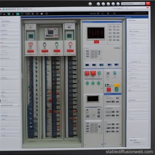Click the last green round button in the row of three
The height and width of the screenshot is (155, 155).
pos(99,83)
